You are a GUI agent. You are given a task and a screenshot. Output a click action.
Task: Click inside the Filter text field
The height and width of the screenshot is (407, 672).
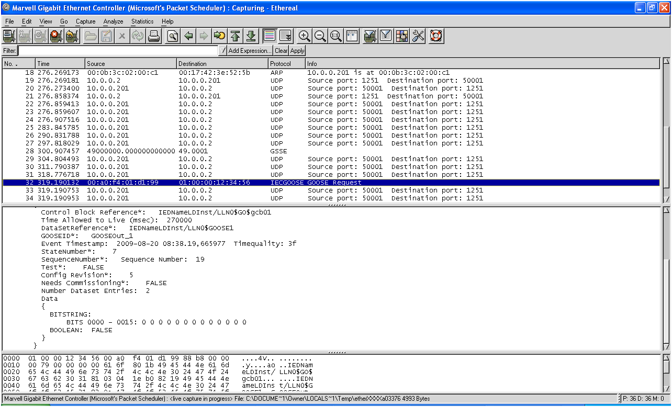(118, 51)
